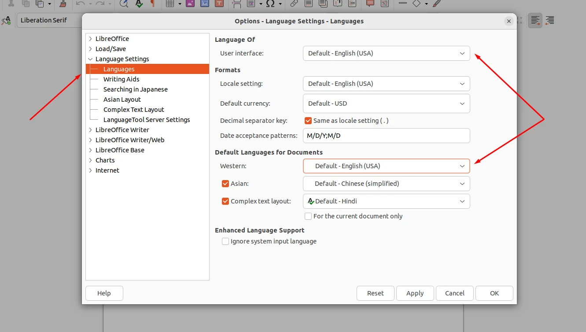The width and height of the screenshot is (586, 332).
Task: Uncheck the Asian languages checkbox
Action: [x=225, y=184]
